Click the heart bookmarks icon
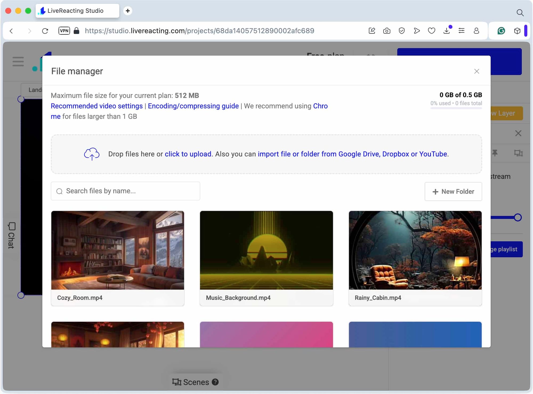 431,31
